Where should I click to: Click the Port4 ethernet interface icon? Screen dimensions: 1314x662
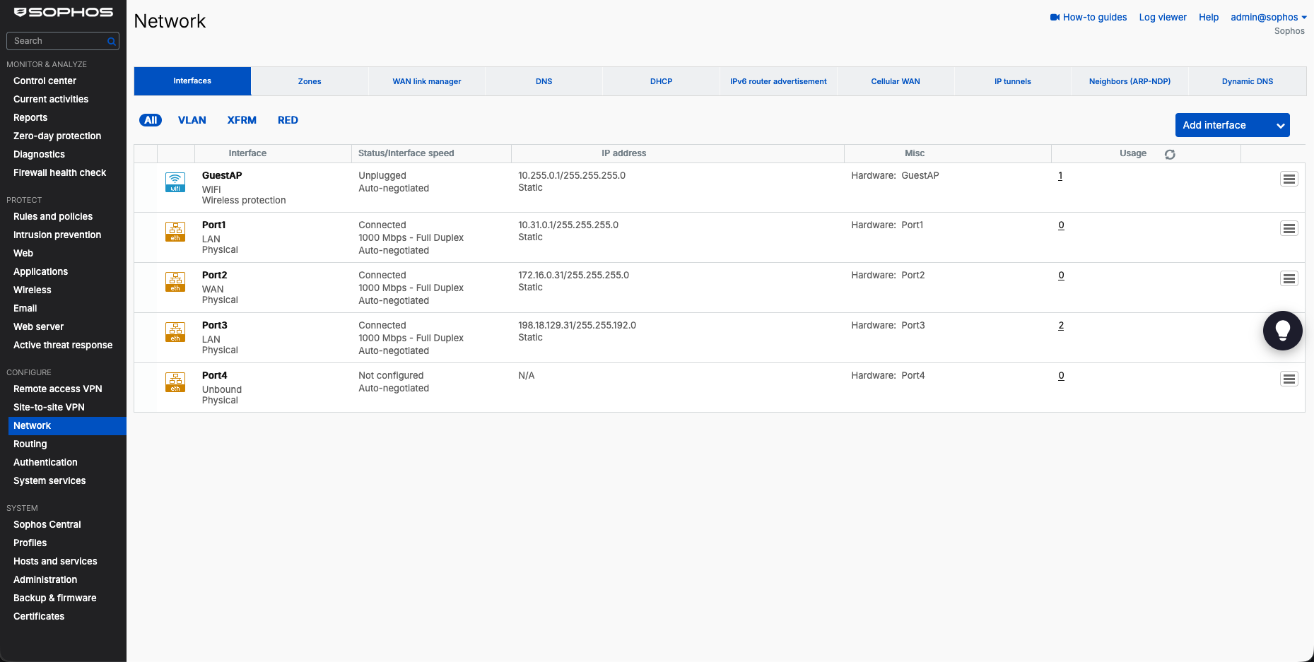coord(175,382)
